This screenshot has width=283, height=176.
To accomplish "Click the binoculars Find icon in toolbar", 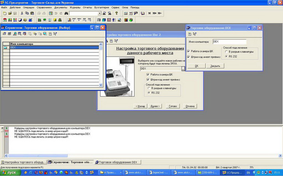I will pos(66,13).
